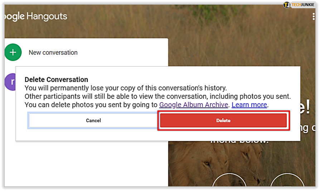Viewport: 320px width, 191px height.
Task: Cancel the Delete Conversation dialog
Action: tap(93, 121)
